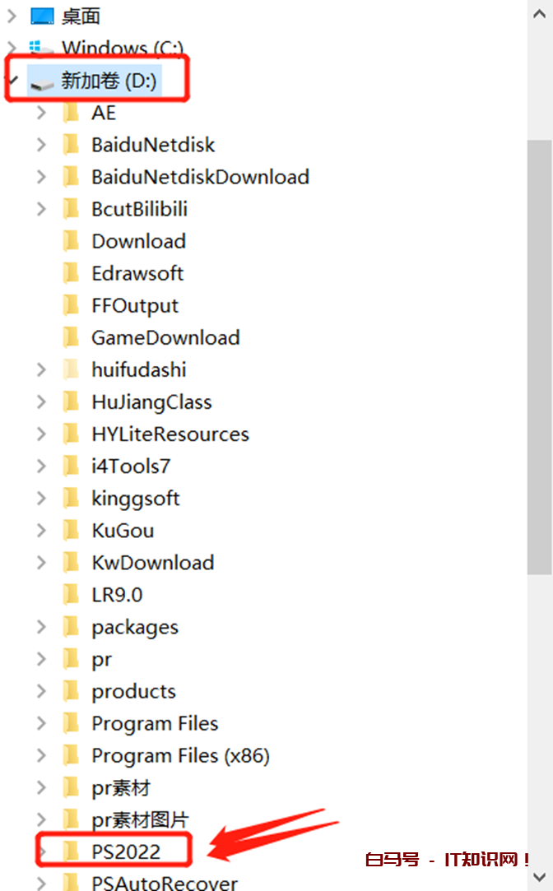
Task: Expand the Program Files (x86) folder
Action: pyautogui.click(x=42, y=755)
